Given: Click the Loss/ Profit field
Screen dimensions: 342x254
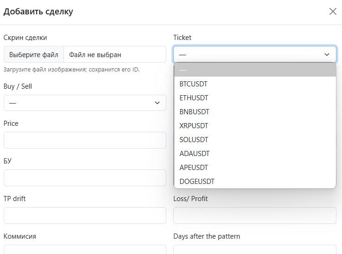Looking at the screenshot, I should 254,215.
